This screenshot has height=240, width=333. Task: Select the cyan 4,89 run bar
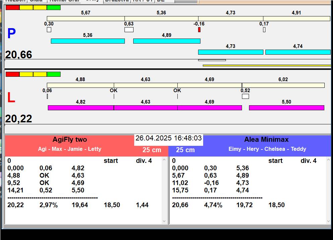coord(167,41)
